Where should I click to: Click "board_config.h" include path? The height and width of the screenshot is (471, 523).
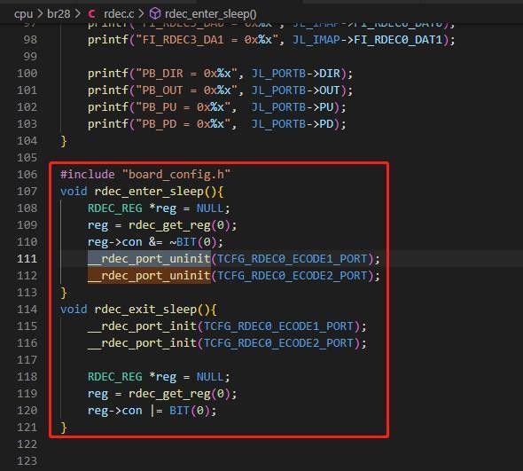(x=176, y=174)
